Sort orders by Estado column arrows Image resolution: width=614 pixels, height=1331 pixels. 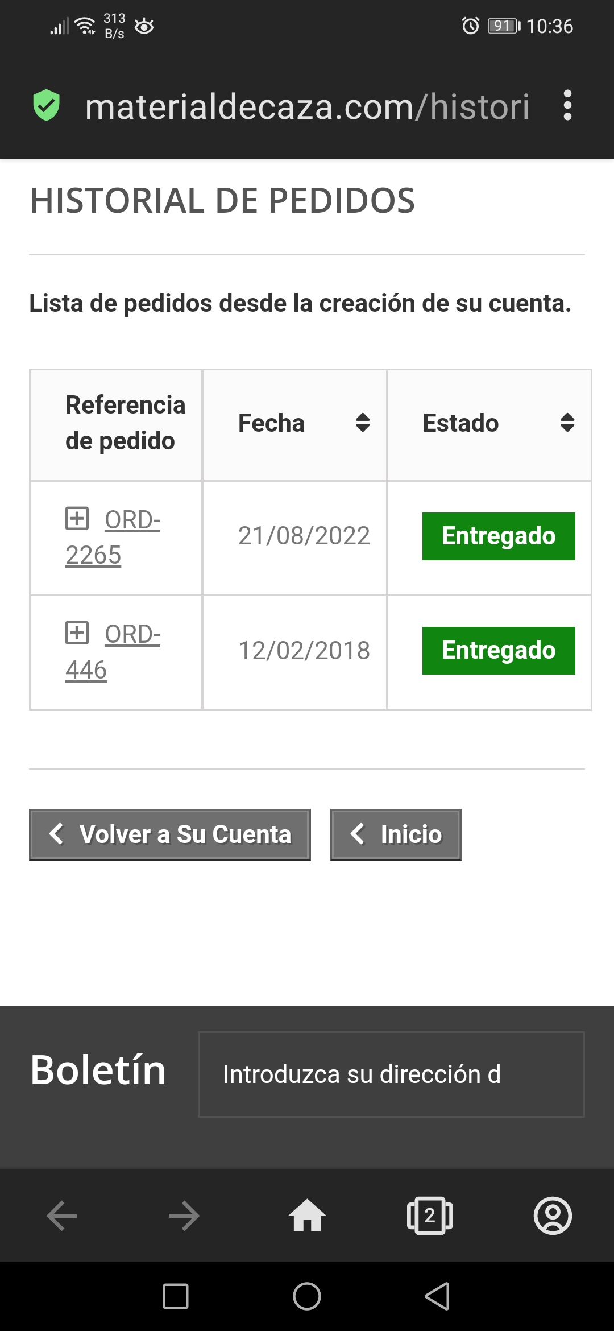(x=567, y=423)
